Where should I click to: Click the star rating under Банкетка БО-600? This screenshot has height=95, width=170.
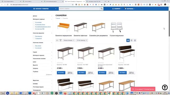coord(60,63)
